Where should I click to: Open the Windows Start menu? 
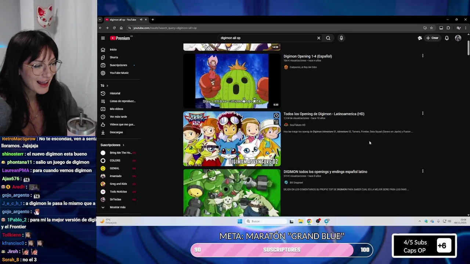(x=240, y=221)
